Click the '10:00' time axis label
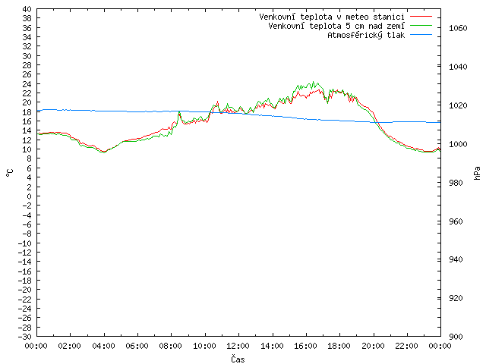The width and height of the screenshot is (486, 364). point(204,346)
